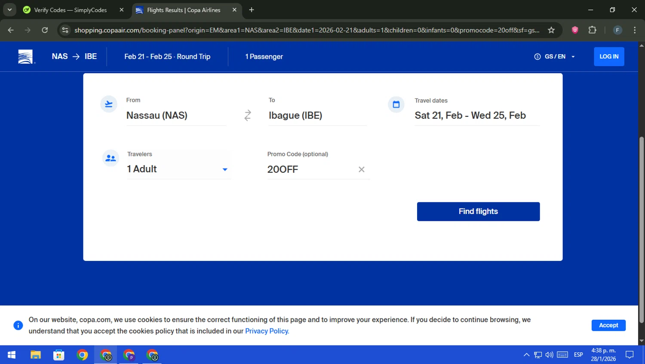Open Google Chrome taskbar icon

[82, 355]
